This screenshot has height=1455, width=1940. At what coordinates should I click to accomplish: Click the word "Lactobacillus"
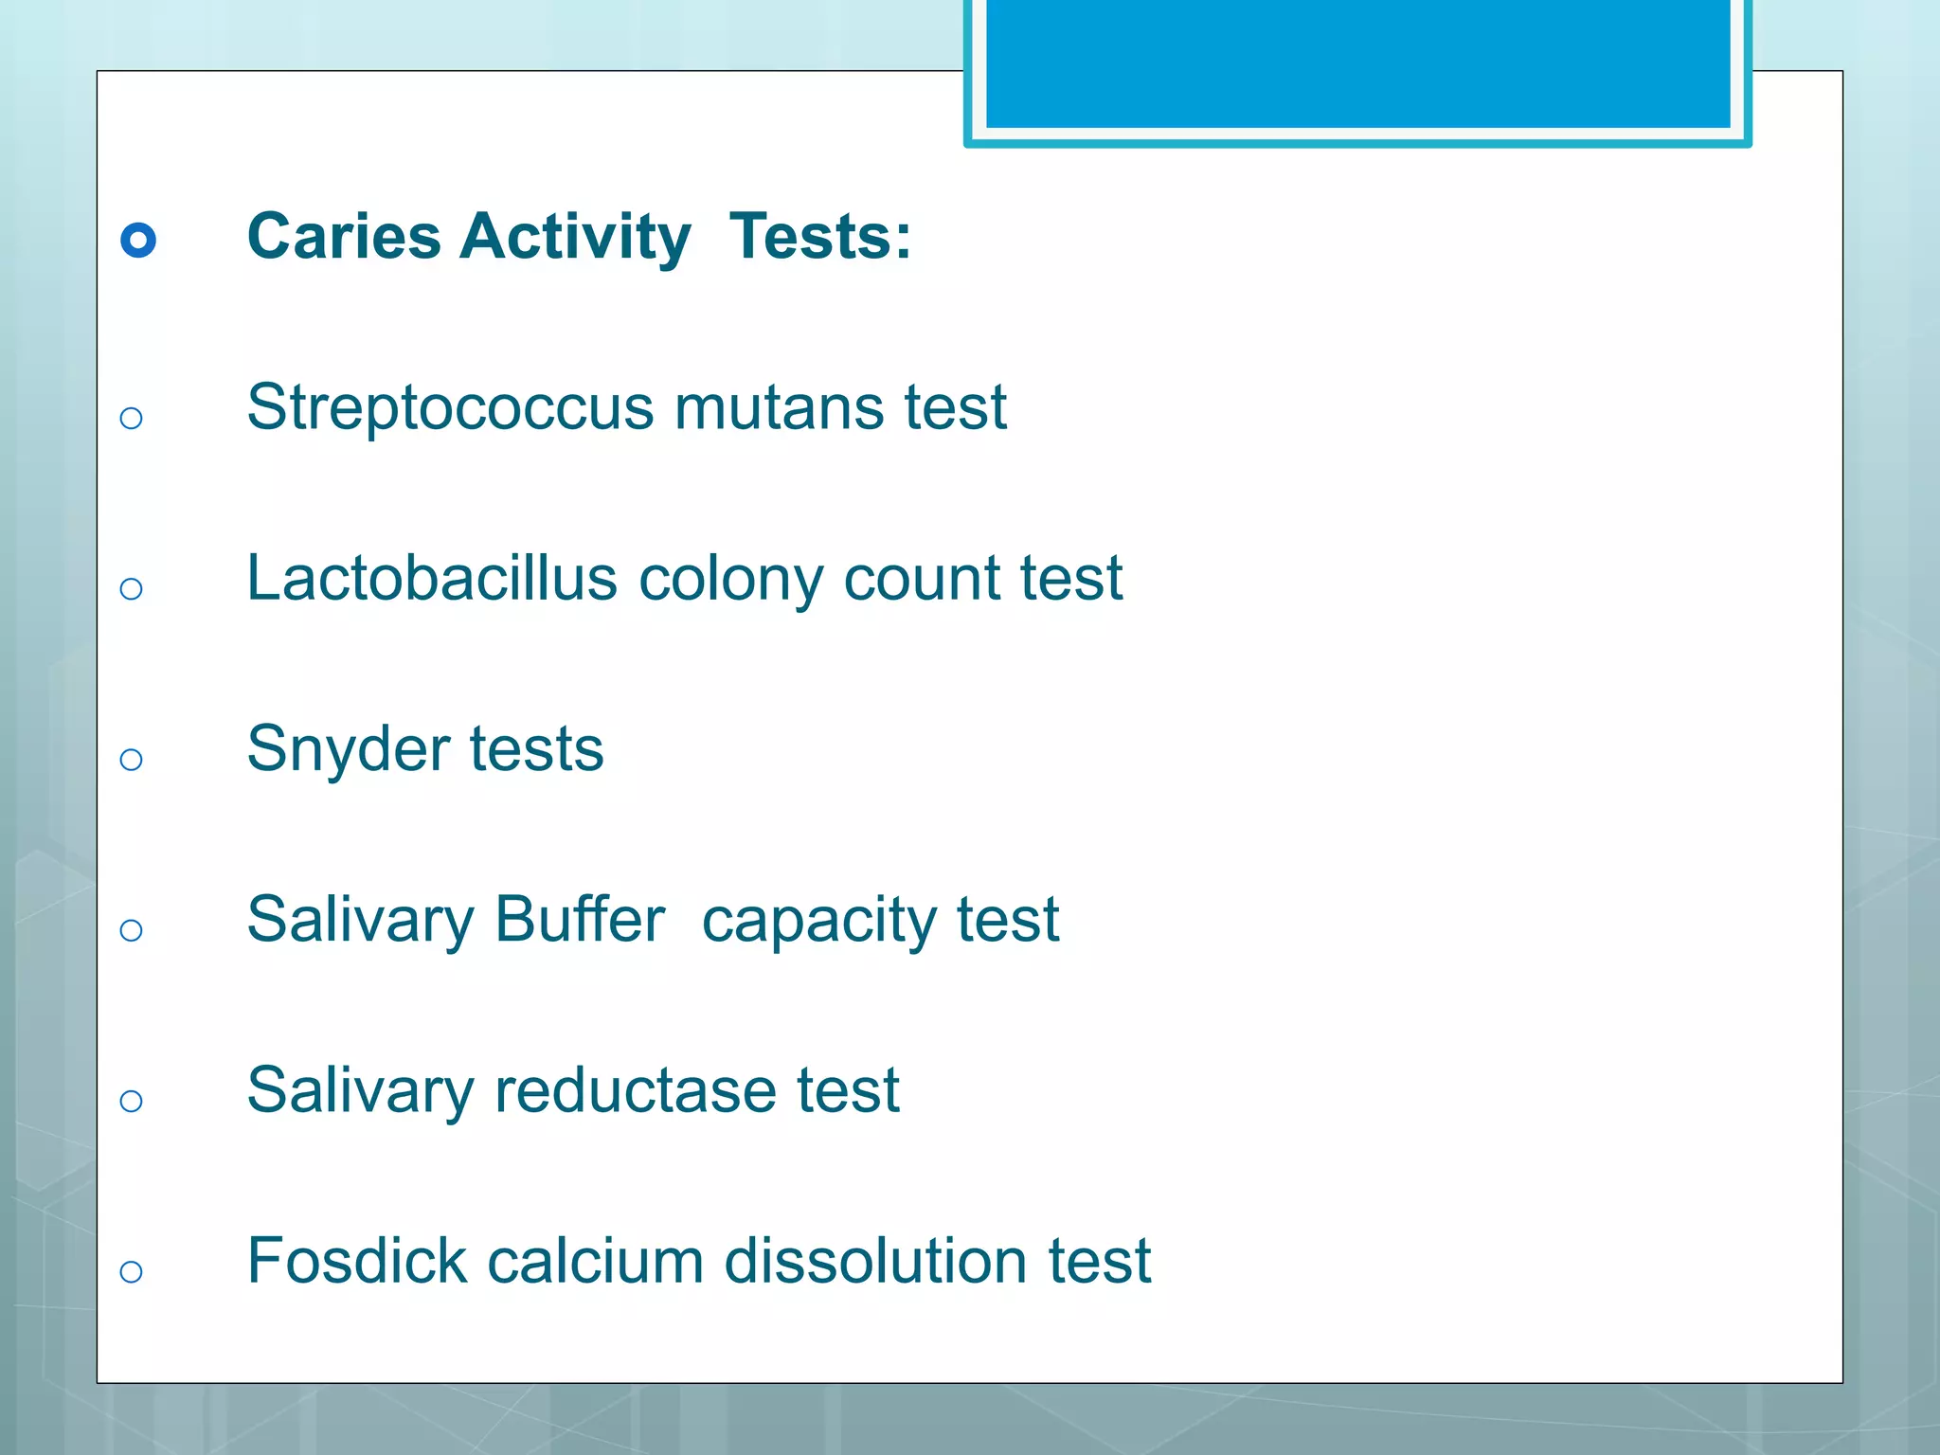[x=431, y=578]
